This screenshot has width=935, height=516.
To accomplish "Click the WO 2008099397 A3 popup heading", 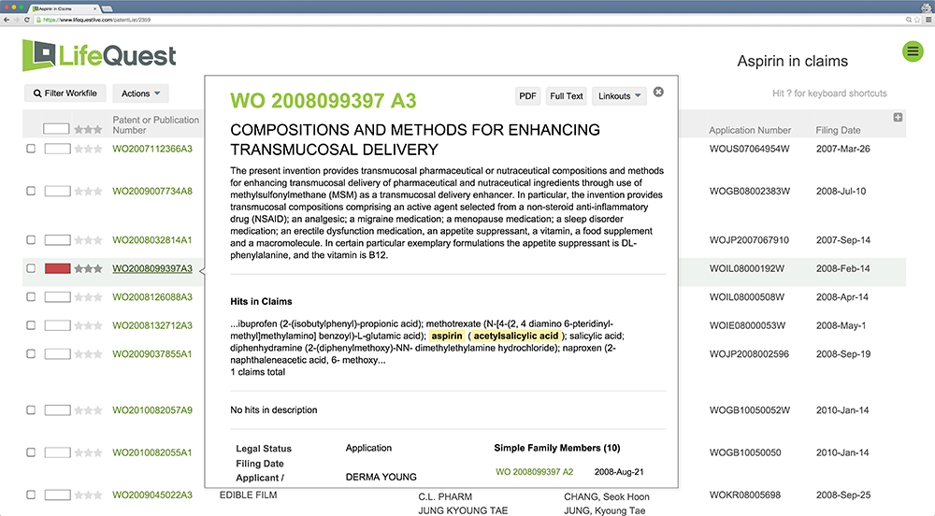I will (324, 101).
